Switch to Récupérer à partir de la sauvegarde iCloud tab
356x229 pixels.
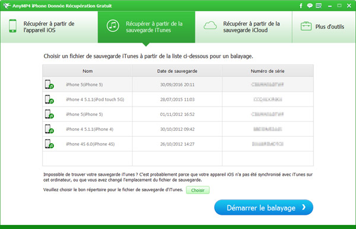tap(244, 27)
